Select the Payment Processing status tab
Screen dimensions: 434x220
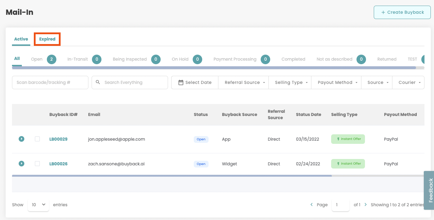235,59
